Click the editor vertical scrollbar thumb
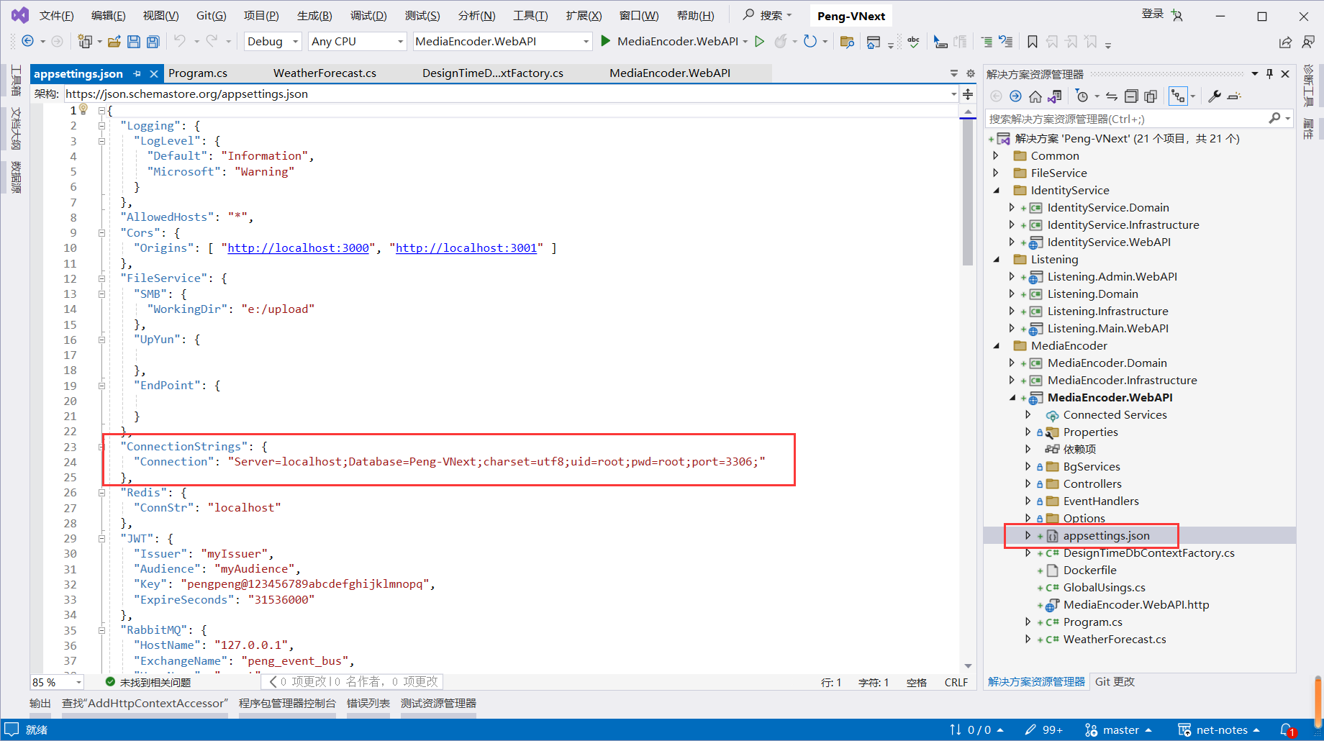1324x741 pixels. coord(968,193)
